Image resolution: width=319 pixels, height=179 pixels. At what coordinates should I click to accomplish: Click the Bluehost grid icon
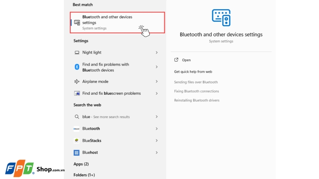point(77,153)
